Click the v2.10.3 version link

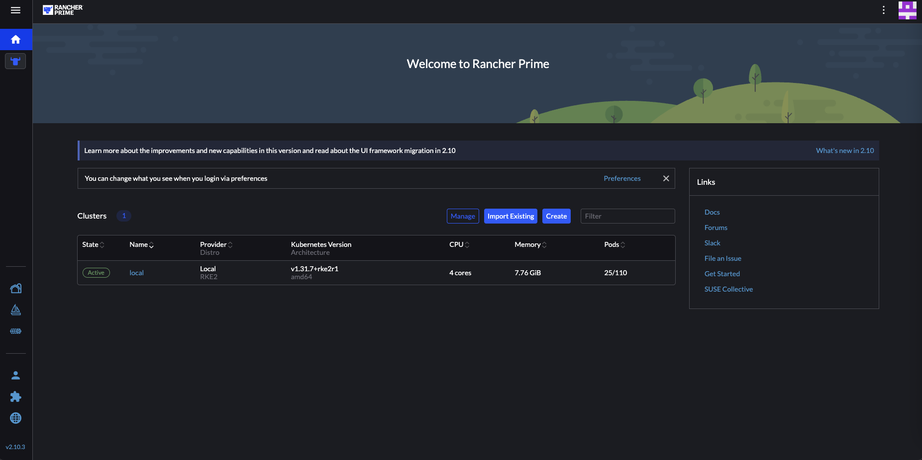click(15, 447)
